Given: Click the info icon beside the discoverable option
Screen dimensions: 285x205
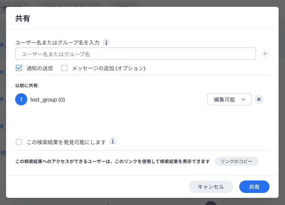Looking at the screenshot, I should click(x=112, y=142).
